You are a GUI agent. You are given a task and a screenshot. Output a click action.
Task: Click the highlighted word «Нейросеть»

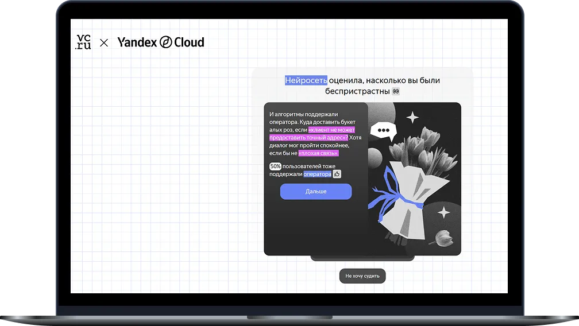click(306, 80)
